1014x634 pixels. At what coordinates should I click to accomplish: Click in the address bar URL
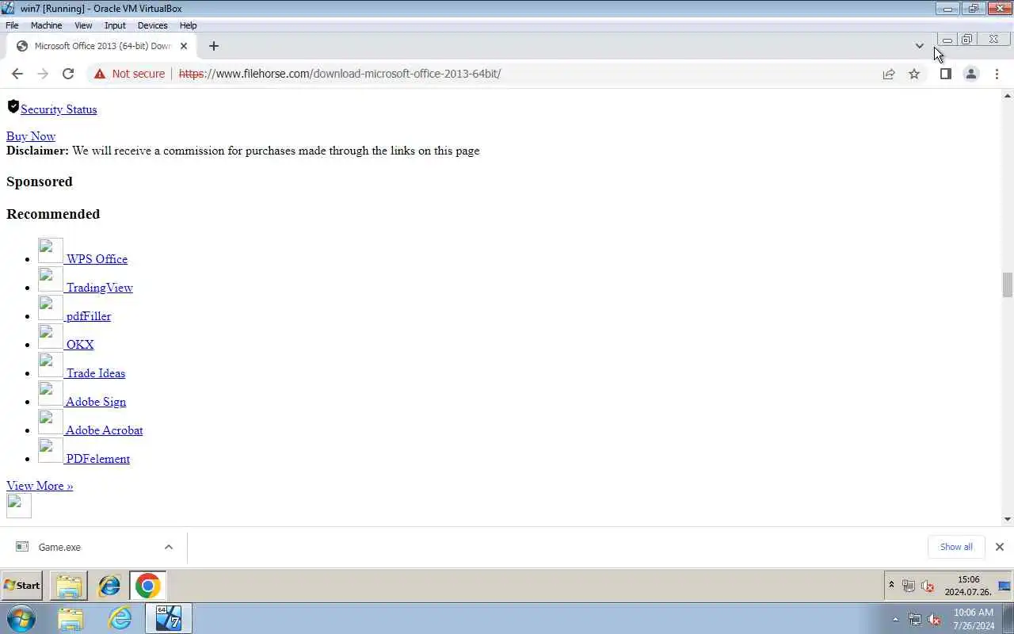(339, 74)
